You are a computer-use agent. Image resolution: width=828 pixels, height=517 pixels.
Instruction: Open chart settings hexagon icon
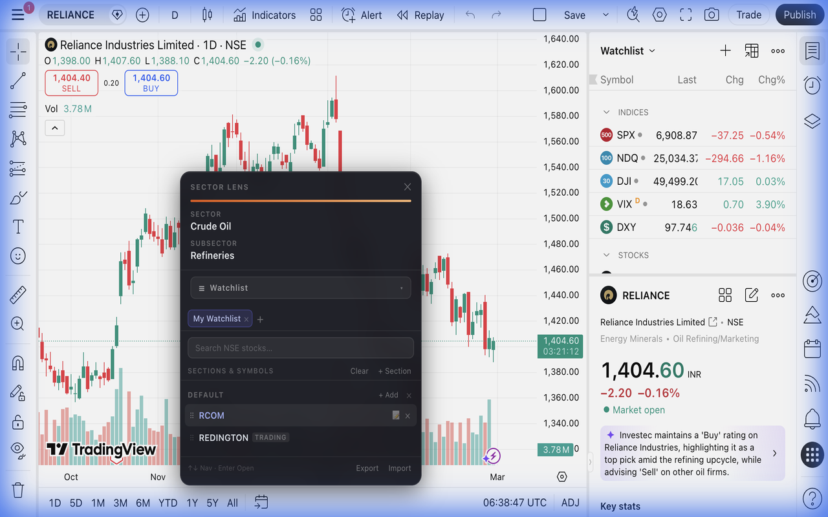pos(659,15)
